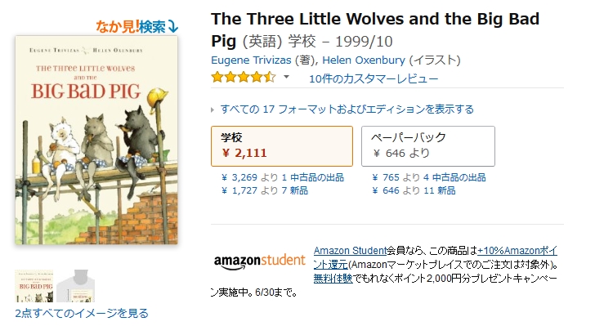Open Helen Oxenbury illustrator link

coord(364,60)
